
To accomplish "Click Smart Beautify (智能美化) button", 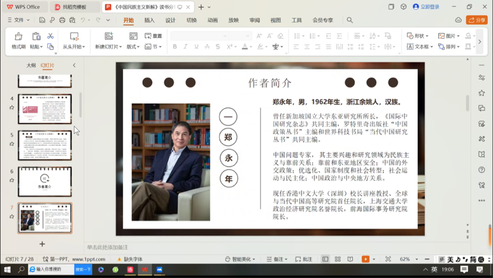I will pos(241,259).
